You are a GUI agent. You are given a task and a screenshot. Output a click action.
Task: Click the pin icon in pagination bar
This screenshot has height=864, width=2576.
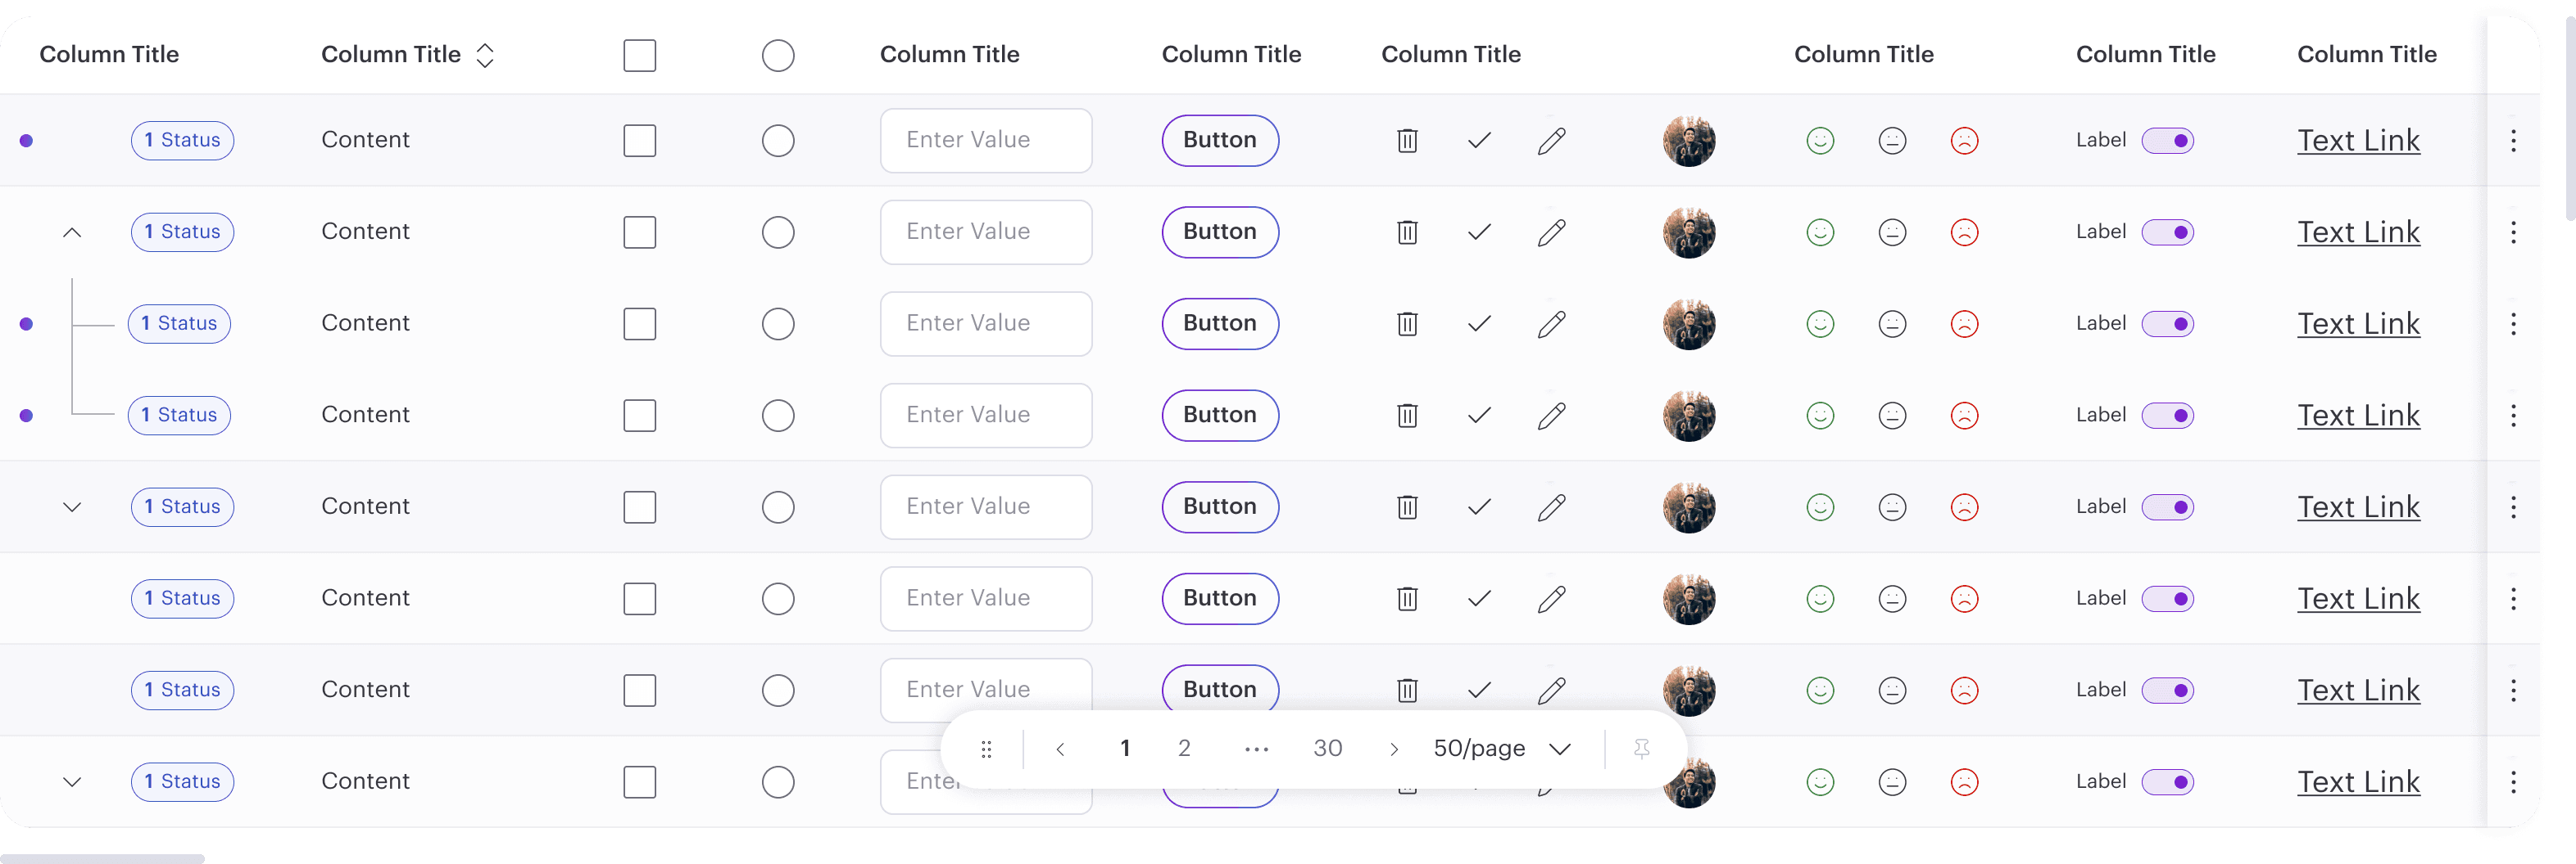click(x=1641, y=748)
